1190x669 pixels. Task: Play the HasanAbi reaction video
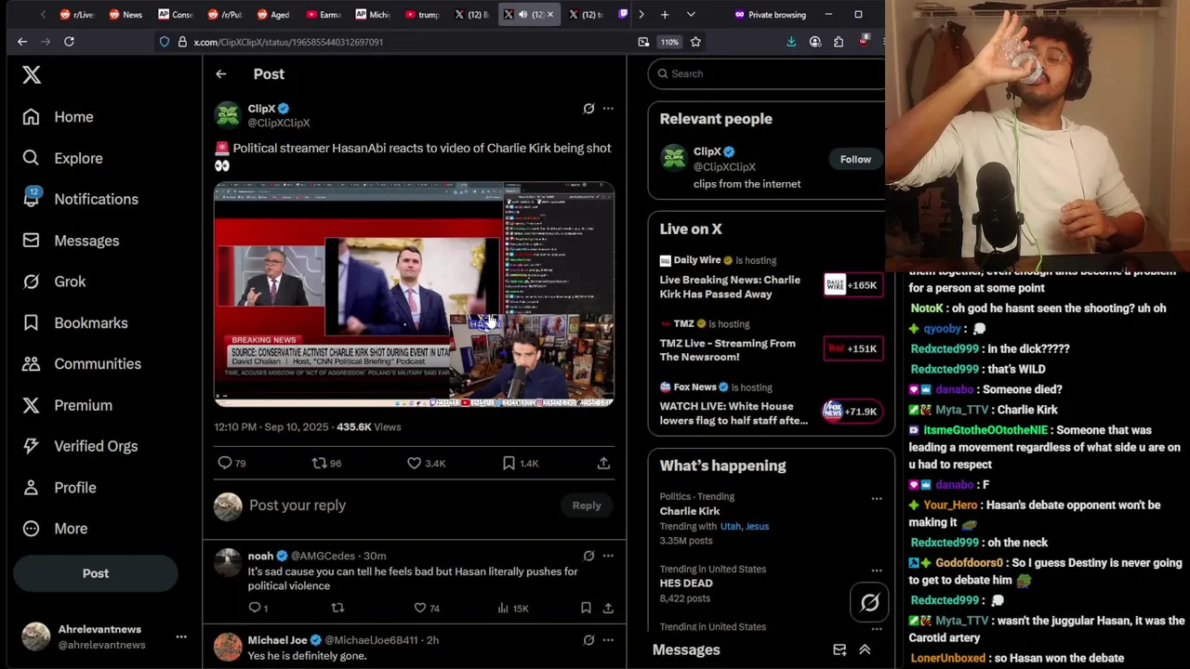(x=414, y=295)
